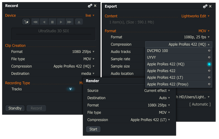219x139 pixels.
Task: Click the Start button in Render panel
Action: 93,129
